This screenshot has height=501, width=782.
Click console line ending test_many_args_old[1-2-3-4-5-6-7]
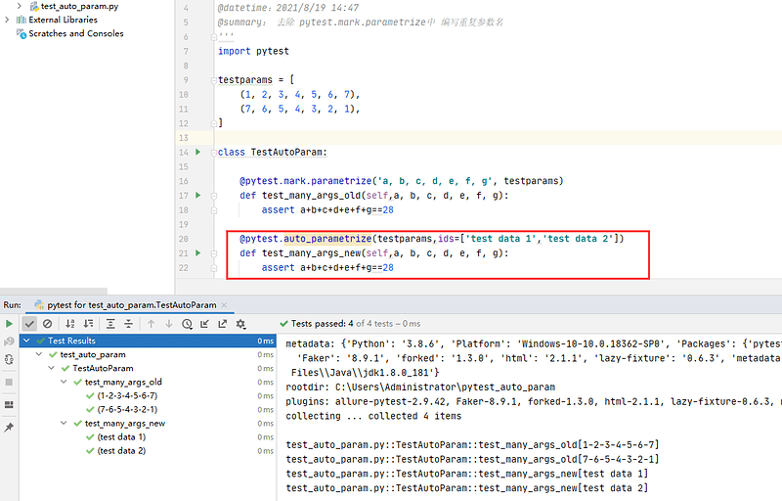click(472, 444)
